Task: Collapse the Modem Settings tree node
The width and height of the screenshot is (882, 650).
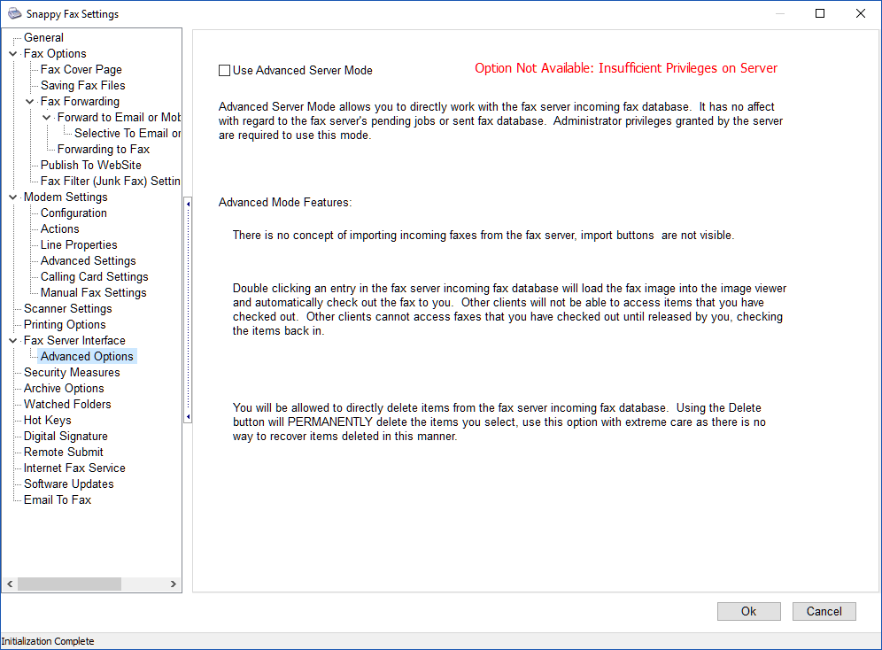Action: [x=12, y=197]
